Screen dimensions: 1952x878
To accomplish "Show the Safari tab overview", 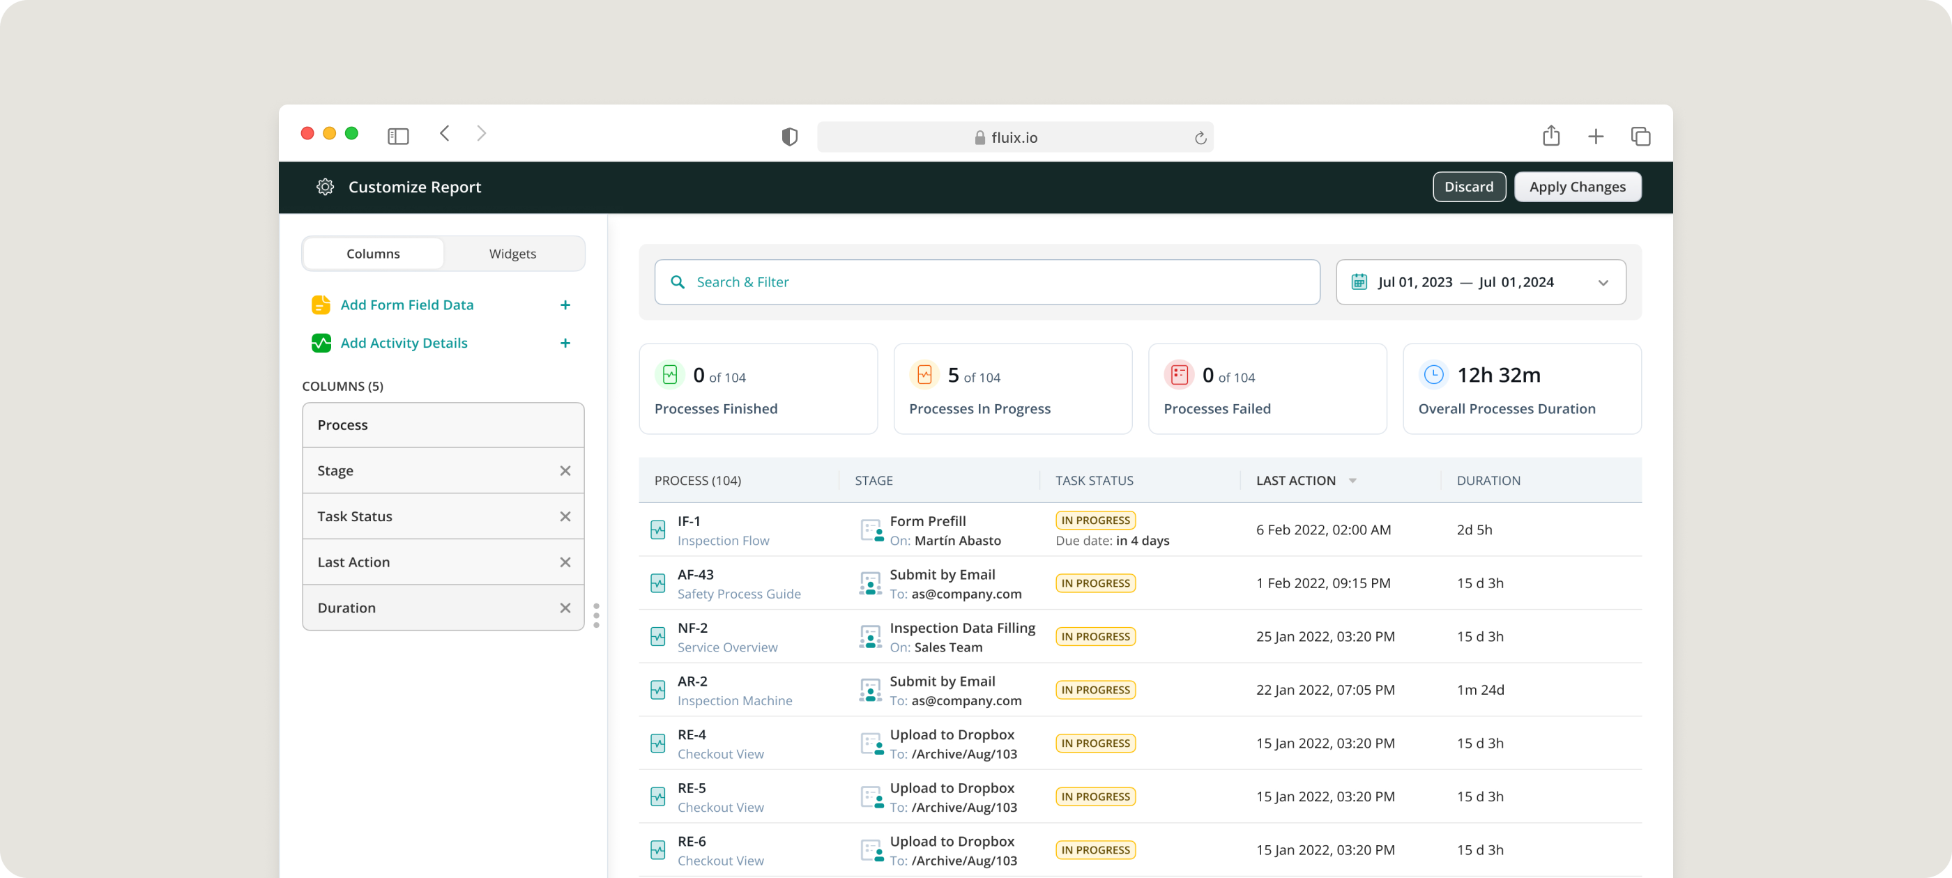I will [x=1640, y=137].
